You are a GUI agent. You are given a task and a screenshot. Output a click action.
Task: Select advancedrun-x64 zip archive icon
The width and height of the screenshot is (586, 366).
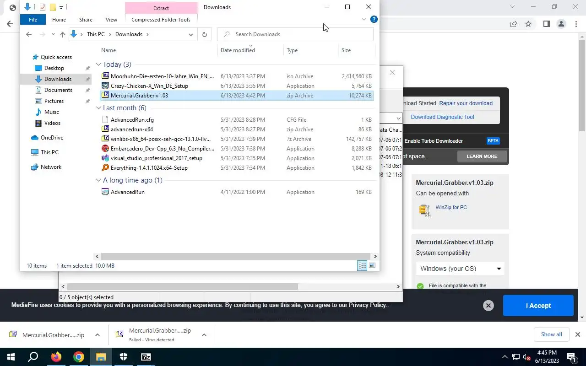105,129
